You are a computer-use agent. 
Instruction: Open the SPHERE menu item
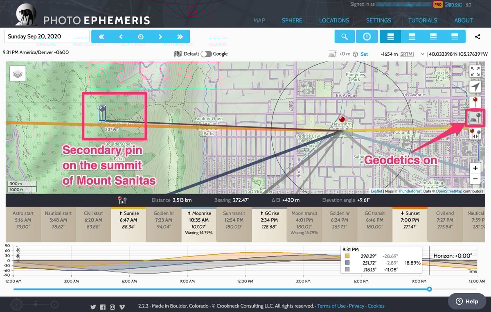292,20
